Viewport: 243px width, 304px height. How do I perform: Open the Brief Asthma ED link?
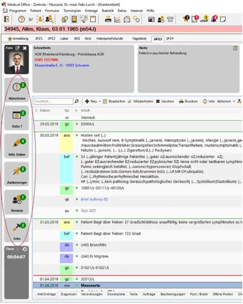[95, 199]
